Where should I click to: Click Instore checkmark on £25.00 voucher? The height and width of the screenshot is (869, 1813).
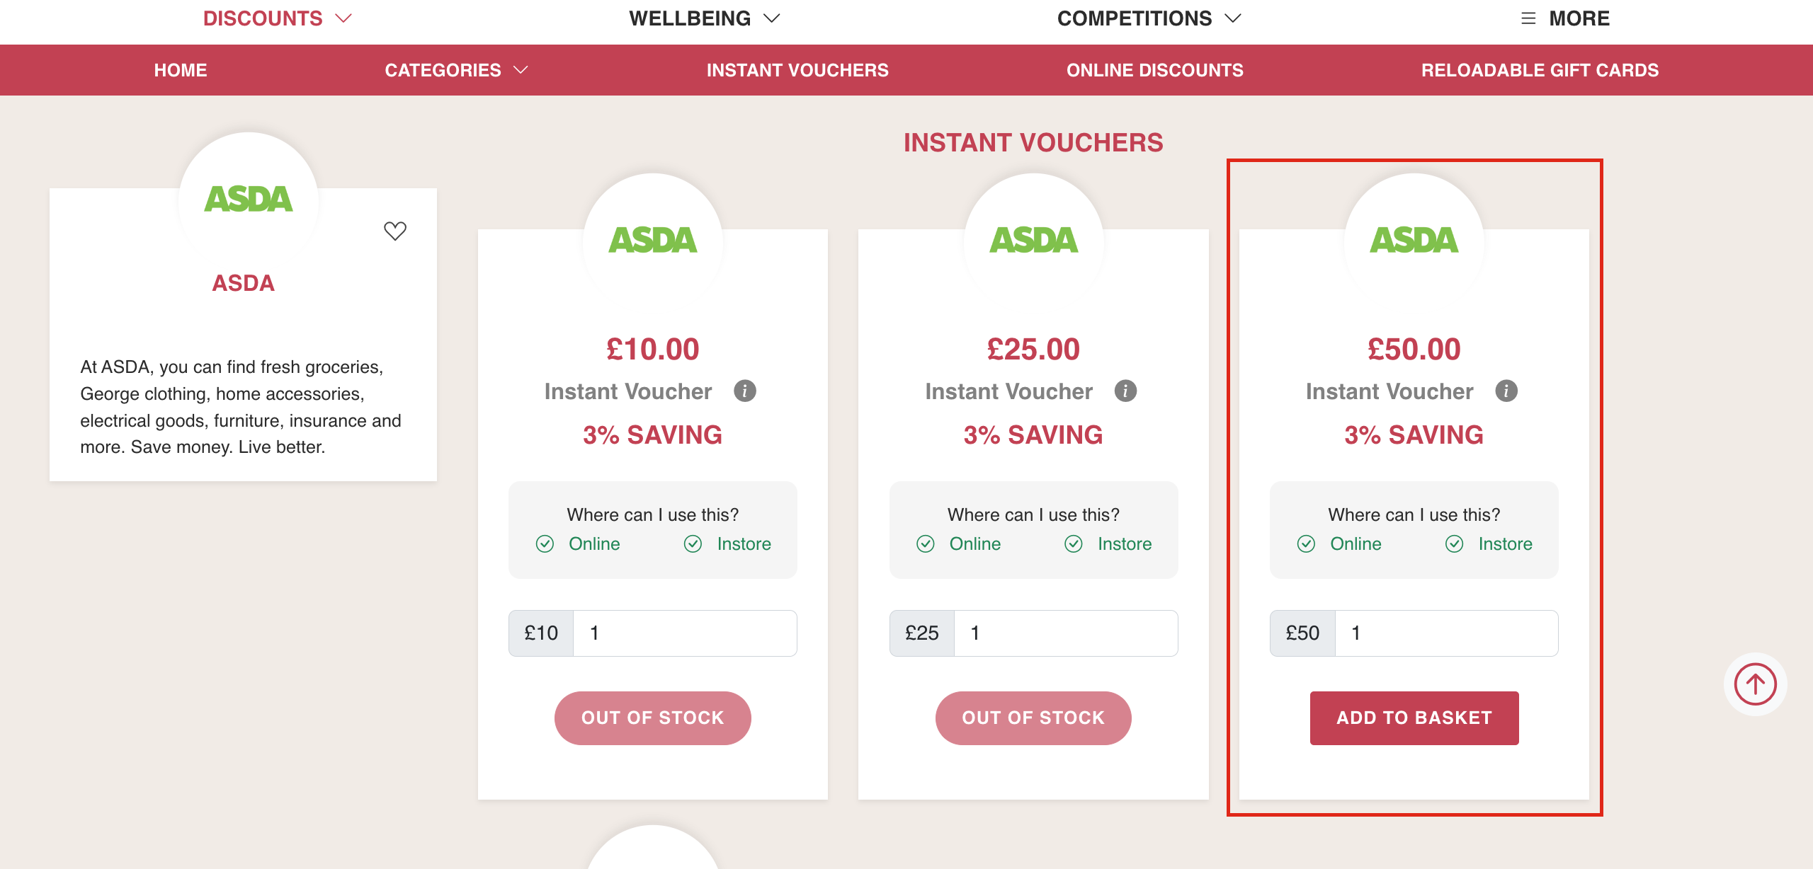pos(1074,543)
